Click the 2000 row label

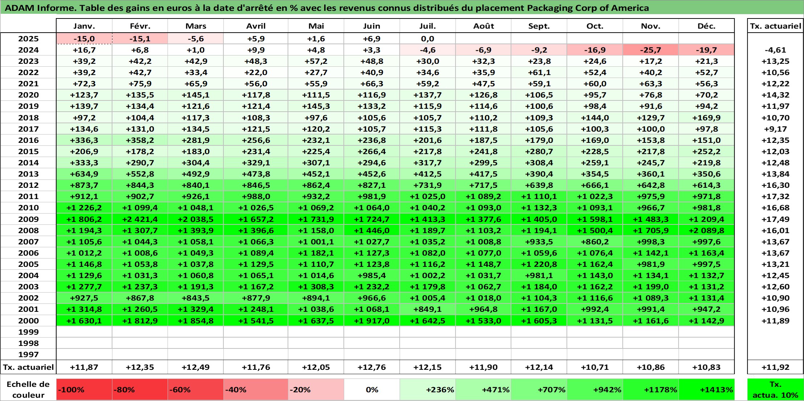tap(28, 321)
